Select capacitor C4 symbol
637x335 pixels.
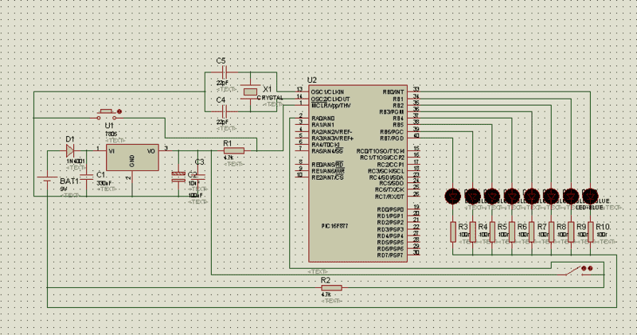pos(224,111)
